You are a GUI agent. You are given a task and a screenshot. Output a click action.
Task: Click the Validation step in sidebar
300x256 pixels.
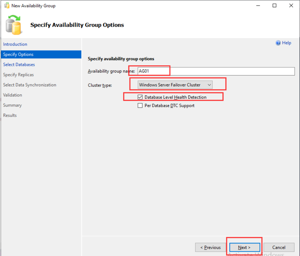coord(13,95)
